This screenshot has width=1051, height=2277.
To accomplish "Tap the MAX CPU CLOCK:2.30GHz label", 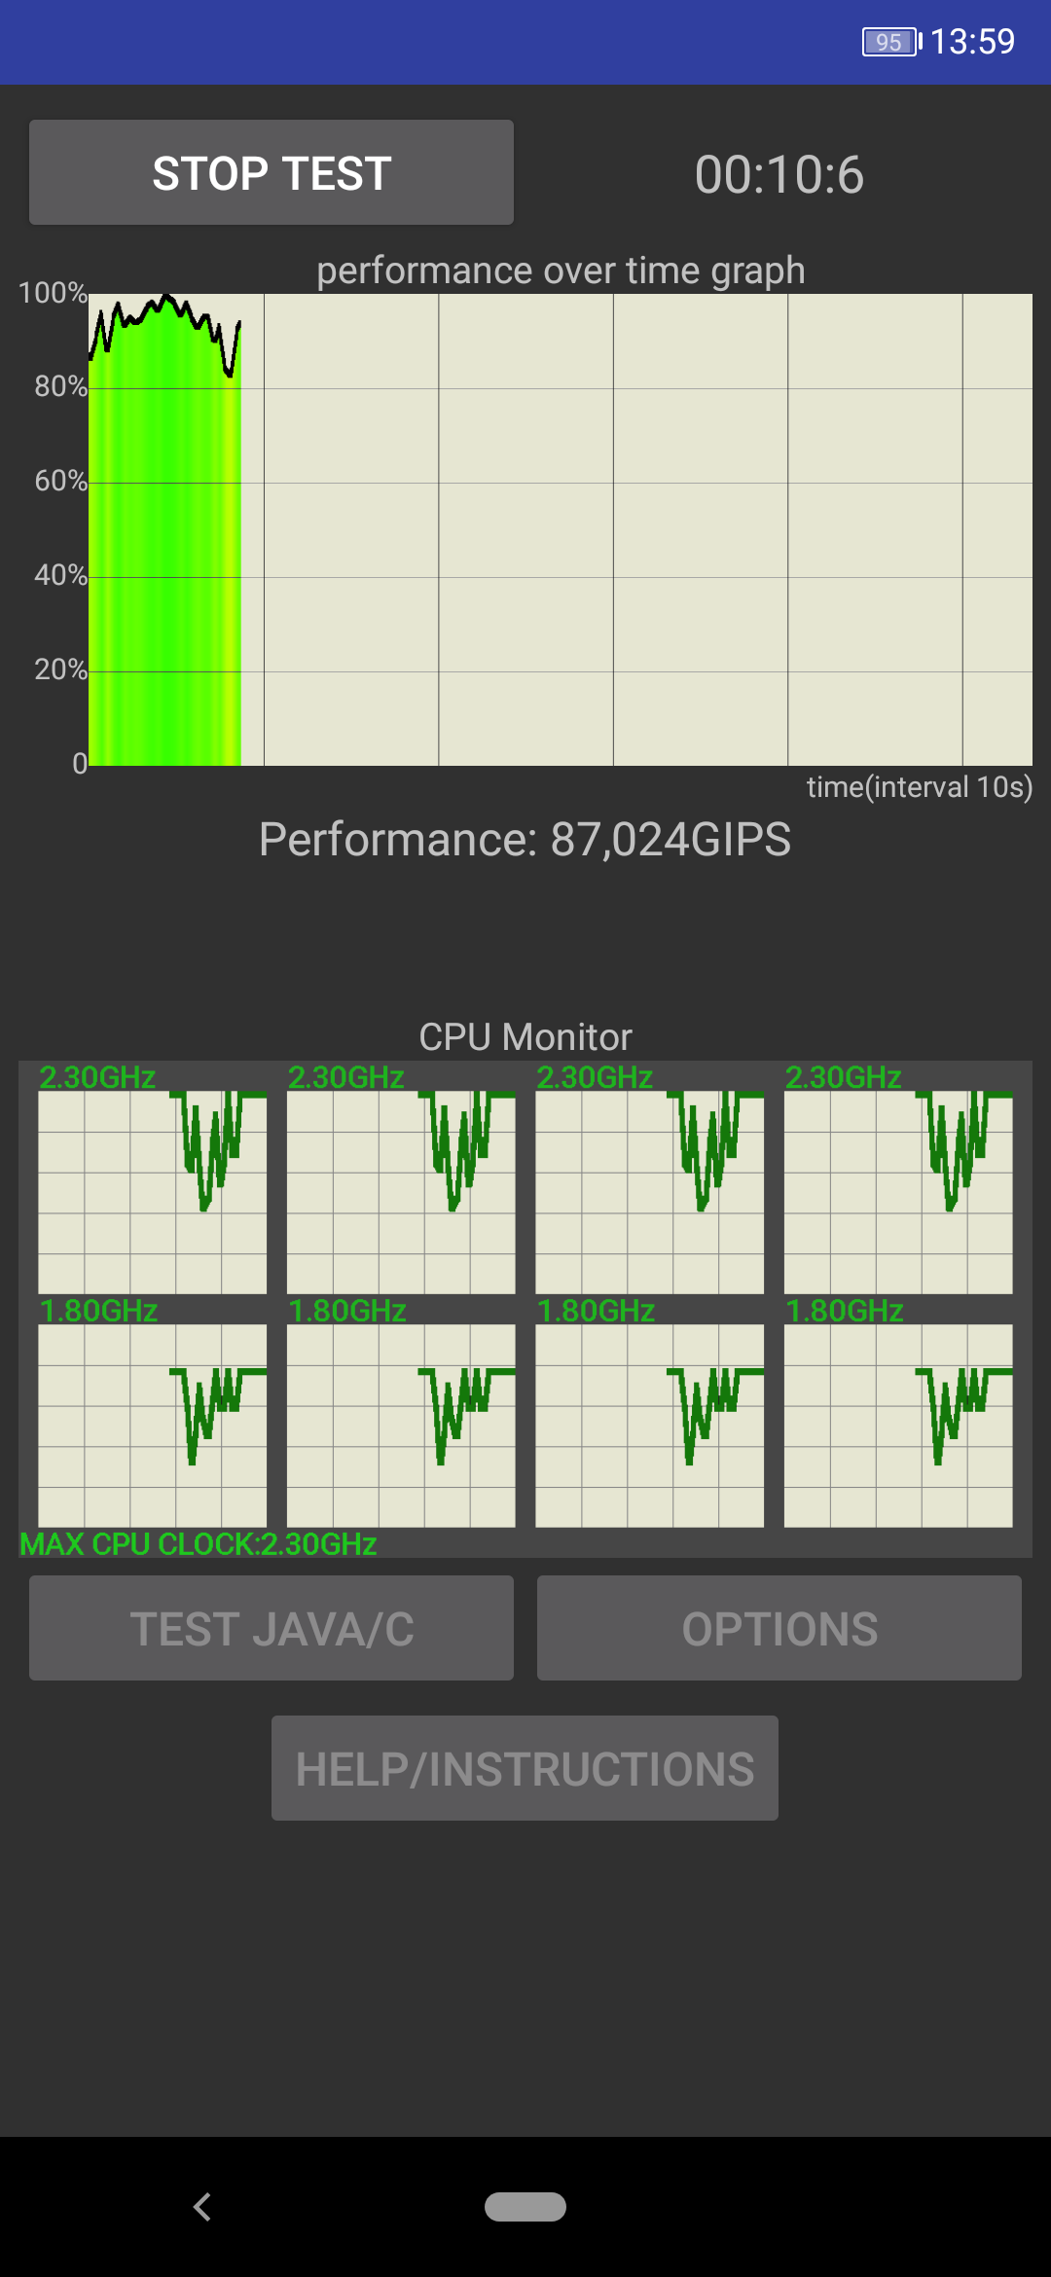I will click(x=199, y=1544).
